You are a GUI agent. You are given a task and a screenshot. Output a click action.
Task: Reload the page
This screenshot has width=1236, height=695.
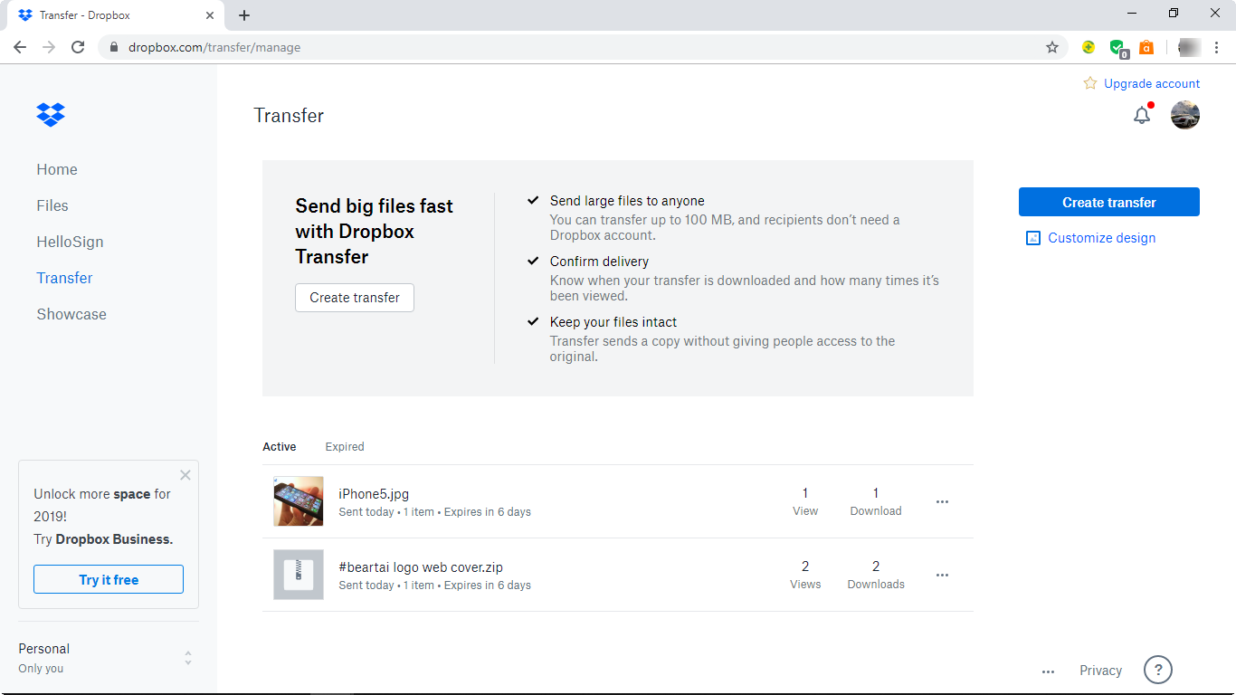(x=78, y=47)
